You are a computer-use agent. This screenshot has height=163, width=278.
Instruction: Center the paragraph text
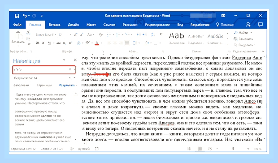click(x=115, y=43)
